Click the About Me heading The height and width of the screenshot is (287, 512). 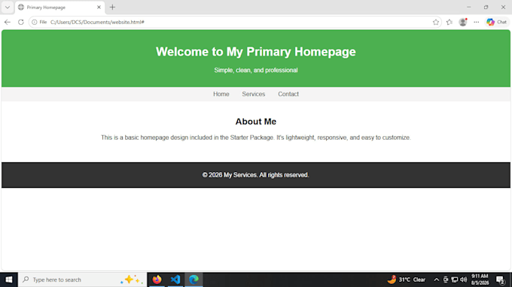[256, 122]
